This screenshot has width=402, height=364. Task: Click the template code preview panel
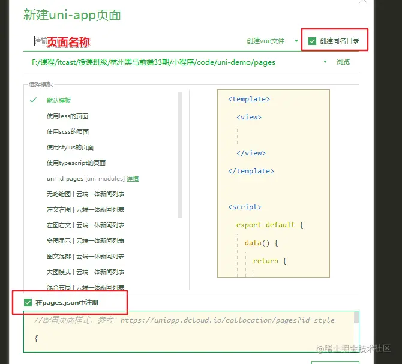pos(274,183)
